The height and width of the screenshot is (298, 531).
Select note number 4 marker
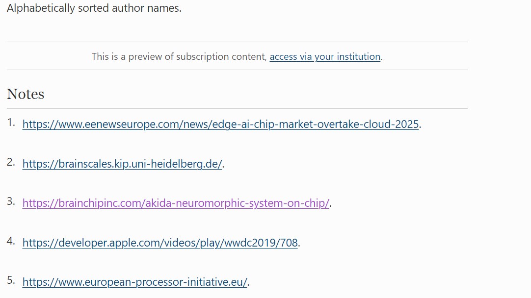click(11, 241)
